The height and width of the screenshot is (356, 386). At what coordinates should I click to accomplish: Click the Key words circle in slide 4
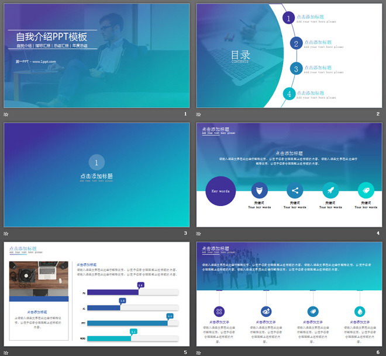click(220, 191)
